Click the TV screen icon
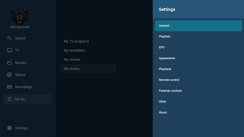This screenshot has width=244, height=137. 9,50
